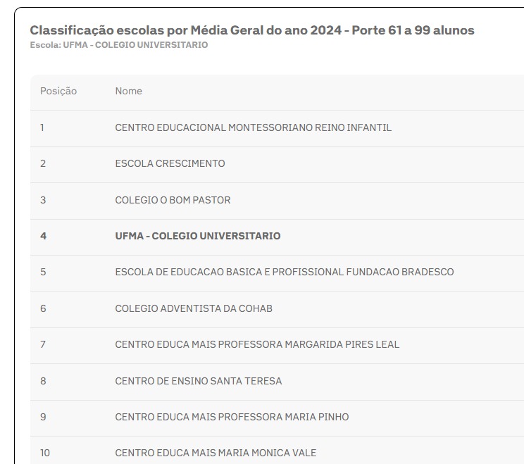This screenshot has width=524, height=464.
Task: Click the Nome column header
Action: click(129, 91)
